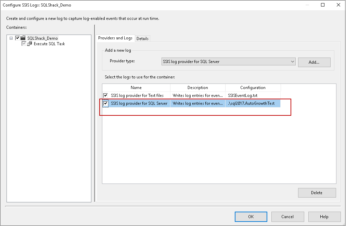Viewport: 346px width, 226px height.
Task: Switch to the Details tab
Action: (x=142, y=38)
